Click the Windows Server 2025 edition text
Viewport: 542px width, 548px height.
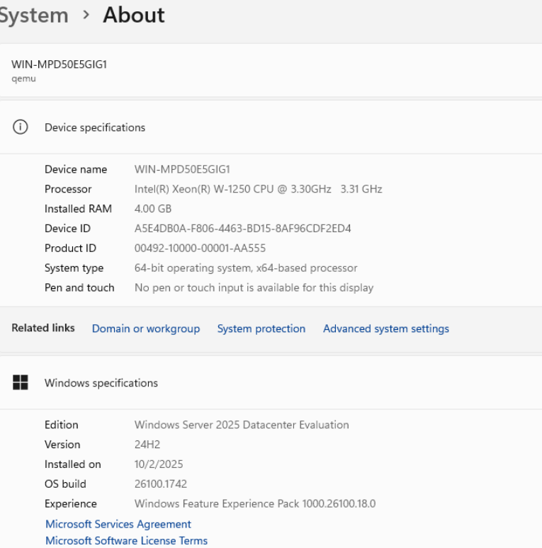tap(242, 425)
